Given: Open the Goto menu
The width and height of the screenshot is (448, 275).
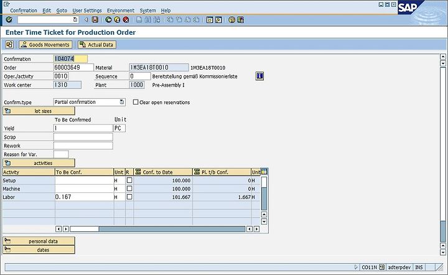Looking at the screenshot, I should point(62,11).
